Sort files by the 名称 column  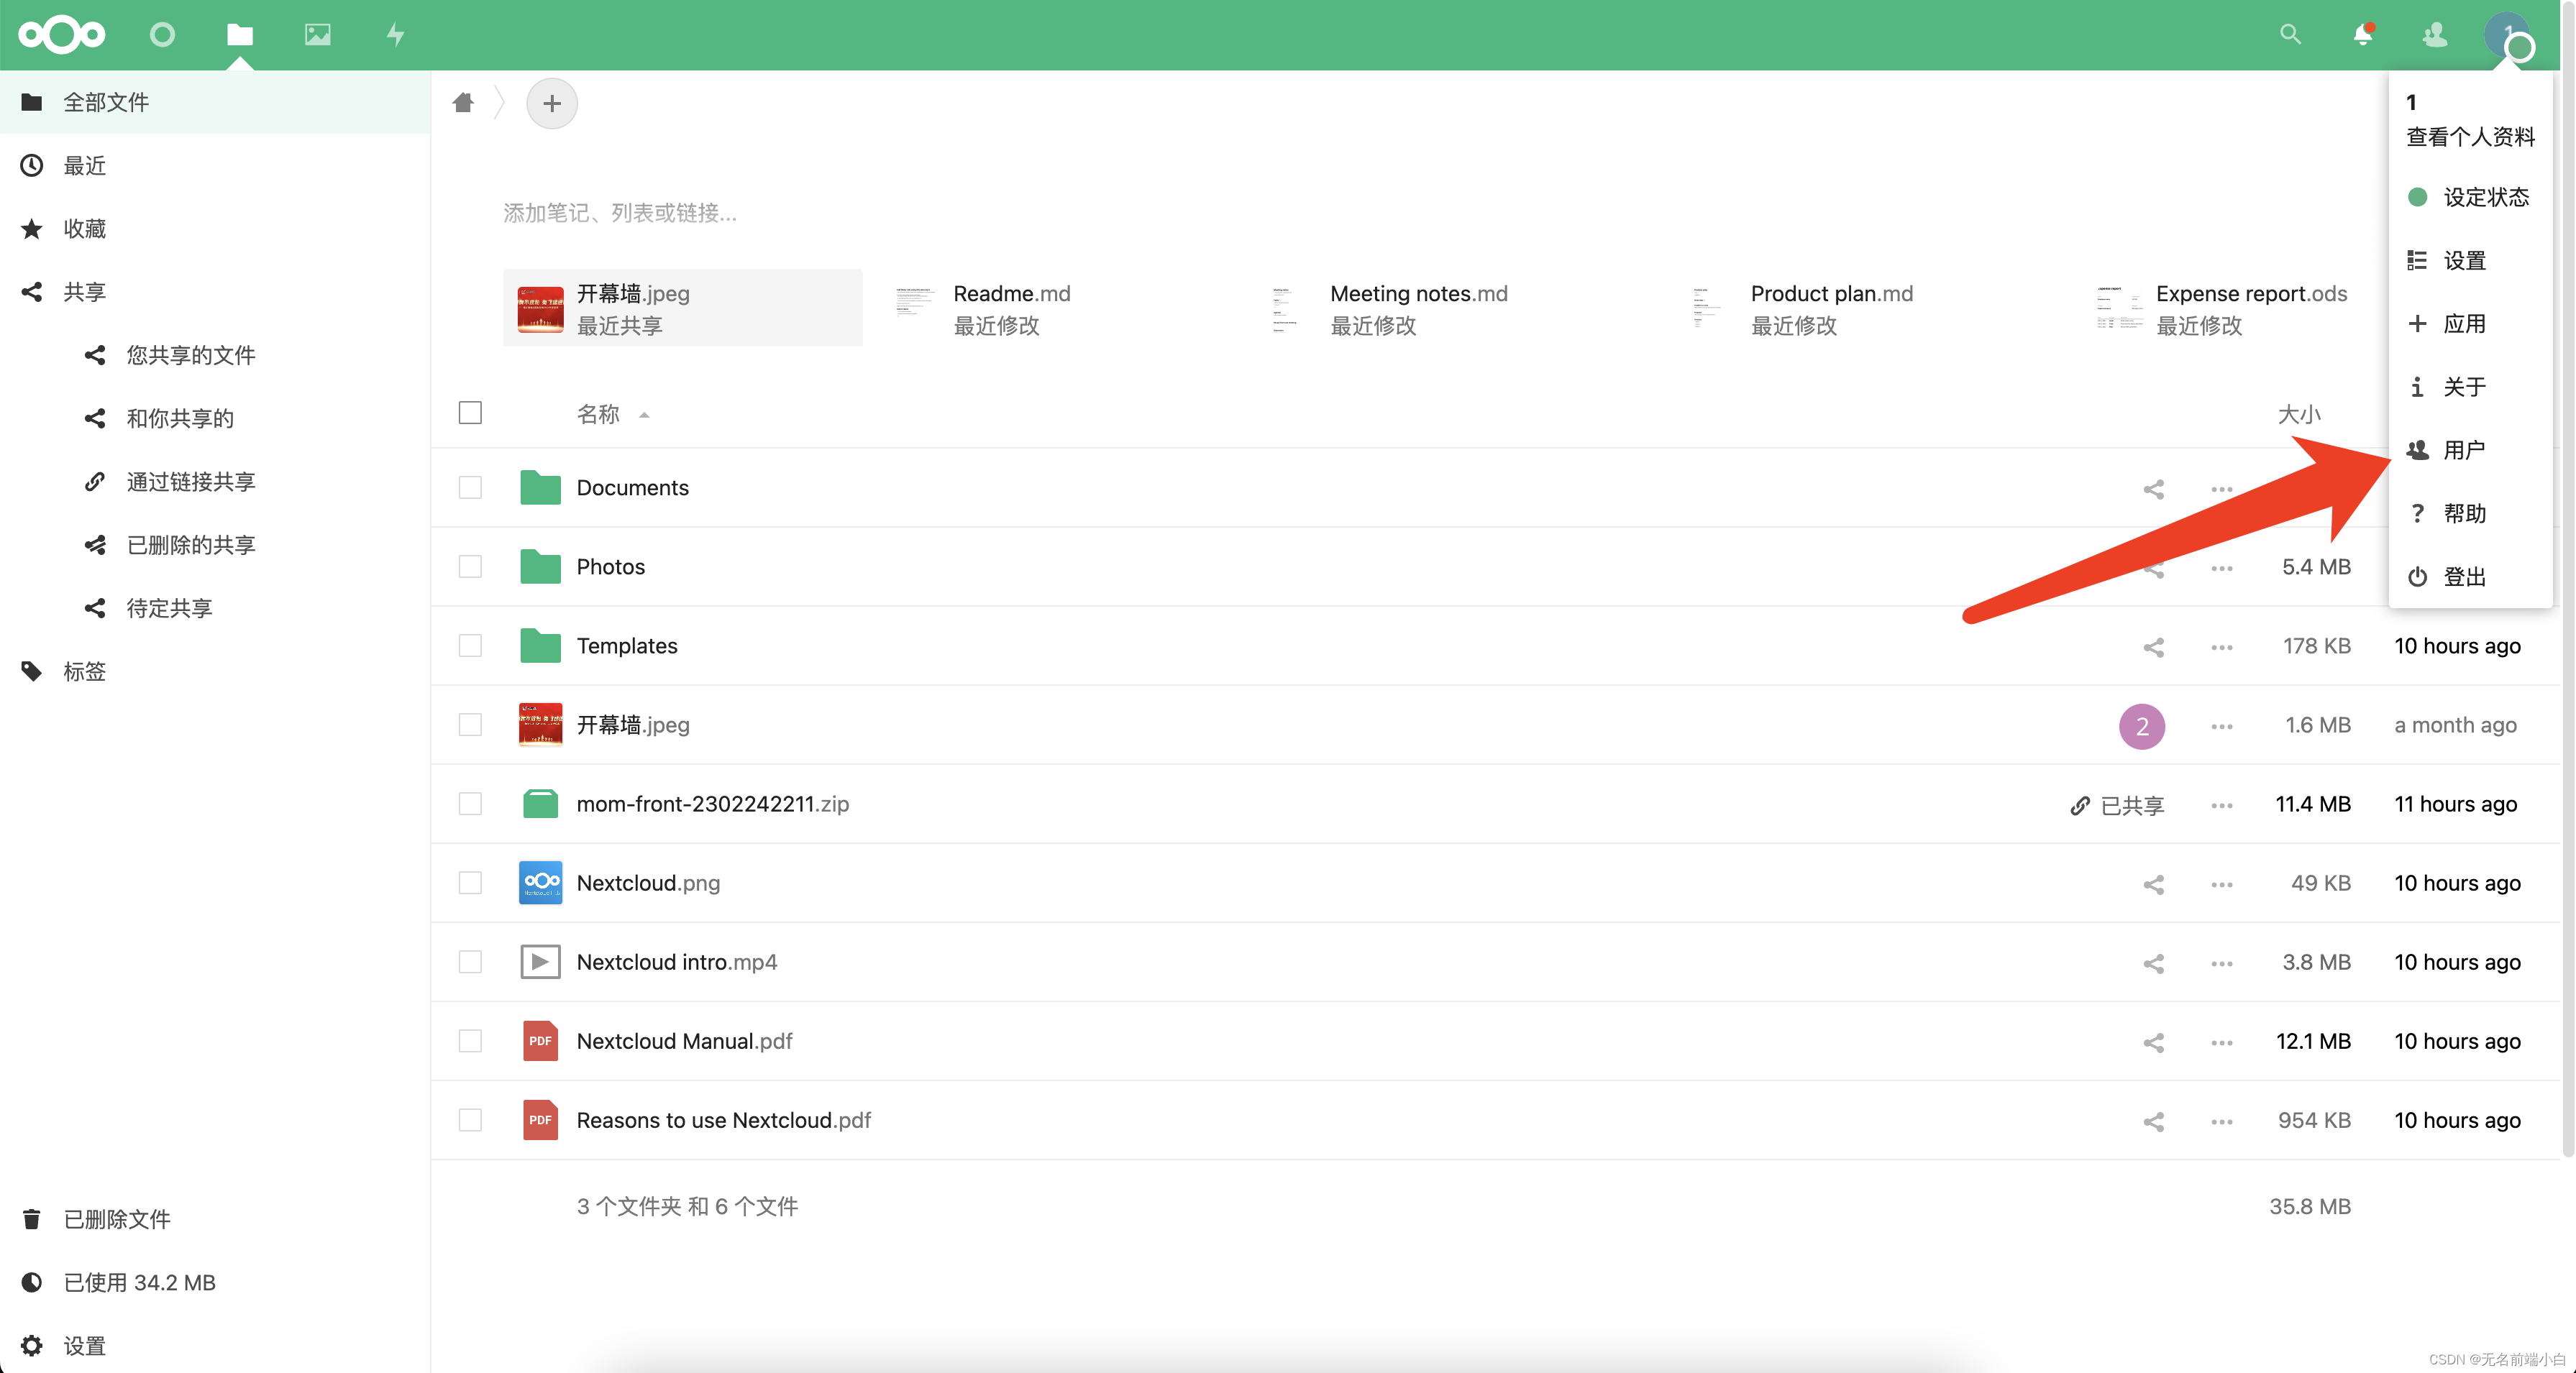click(598, 414)
